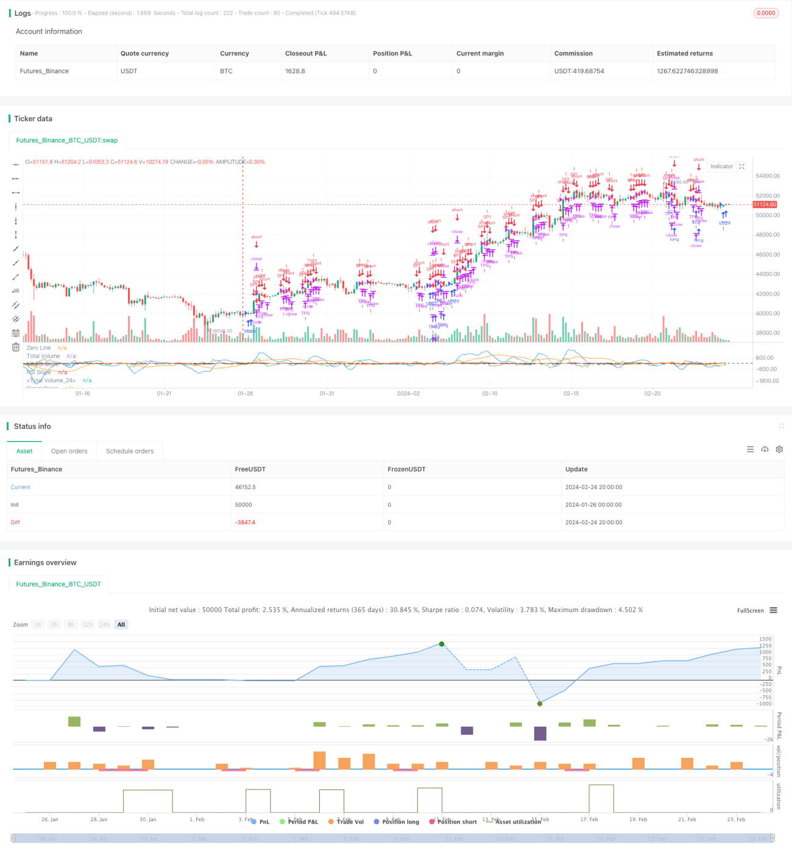Viewport: 792px width, 856px height.
Task: Select the parallel channel lines drawing tool
Action: 16,305
